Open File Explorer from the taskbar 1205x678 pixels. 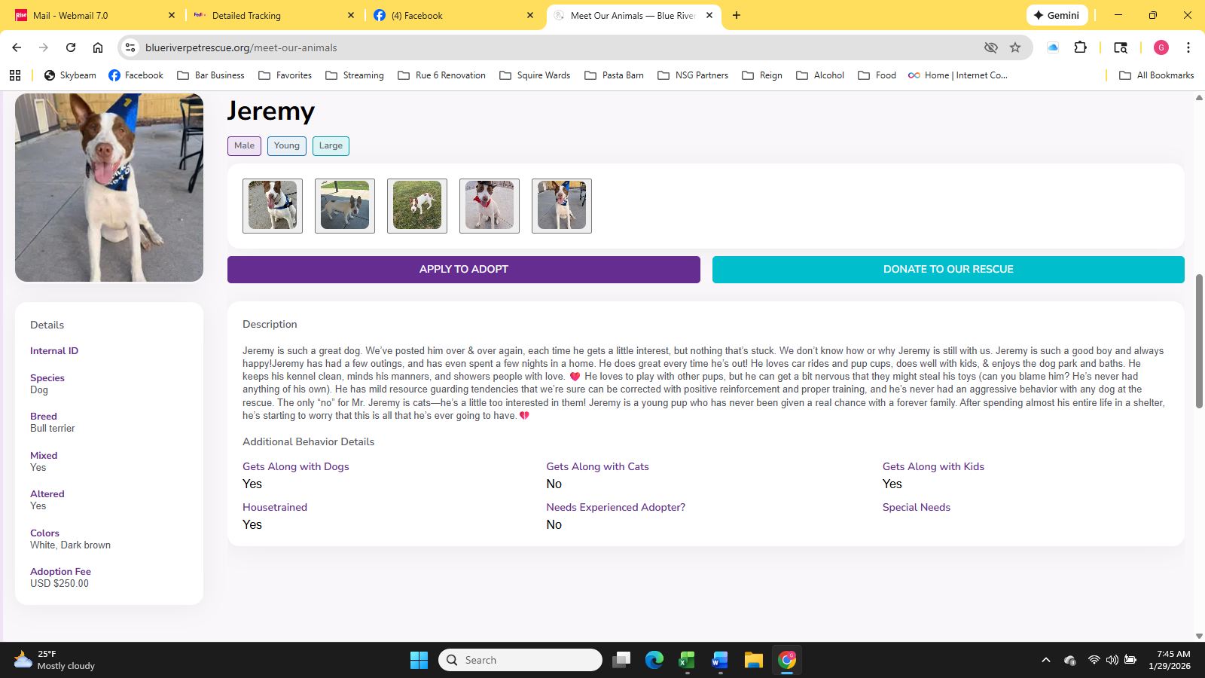point(754,660)
